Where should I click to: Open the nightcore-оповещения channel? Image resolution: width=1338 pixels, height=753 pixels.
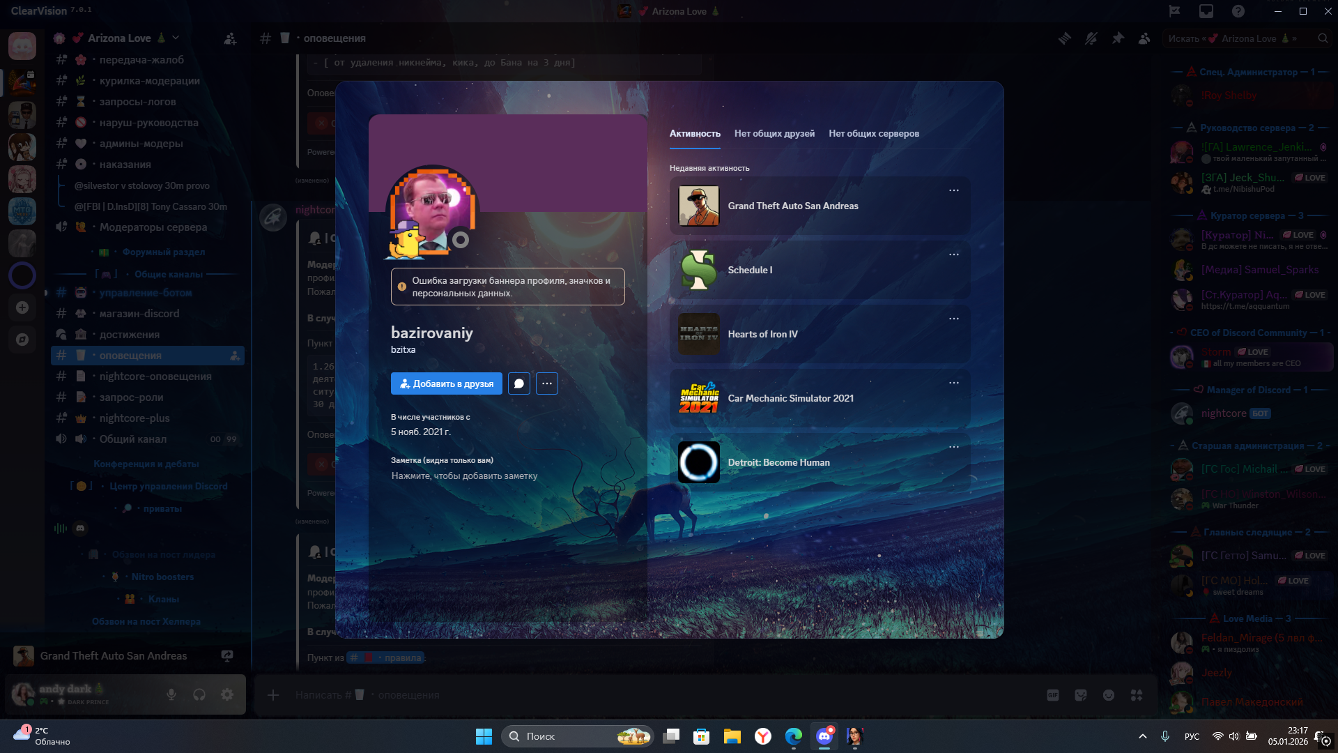coord(155,376)
